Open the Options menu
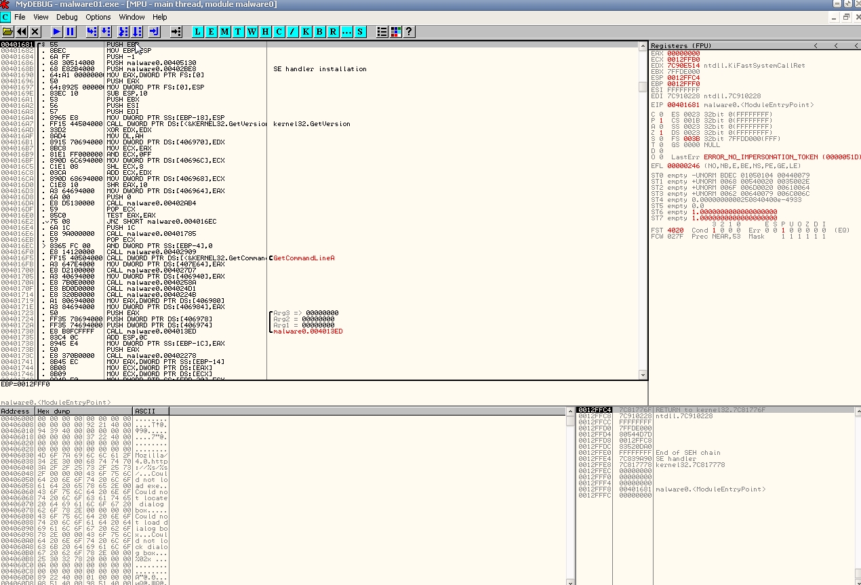This screenshot has height=585, width=861. point(98,17)
